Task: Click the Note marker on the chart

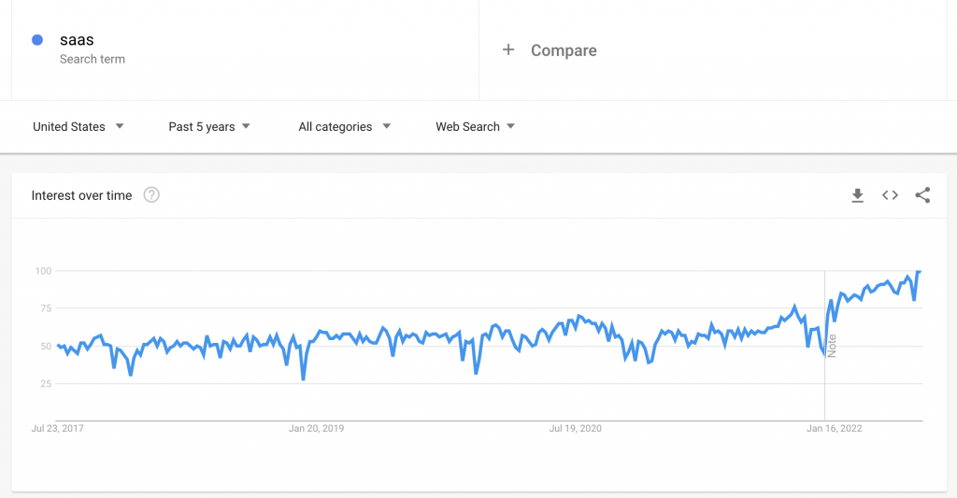Action: coord(832,346)
